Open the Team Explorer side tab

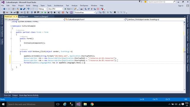click(x=188, y=48)
